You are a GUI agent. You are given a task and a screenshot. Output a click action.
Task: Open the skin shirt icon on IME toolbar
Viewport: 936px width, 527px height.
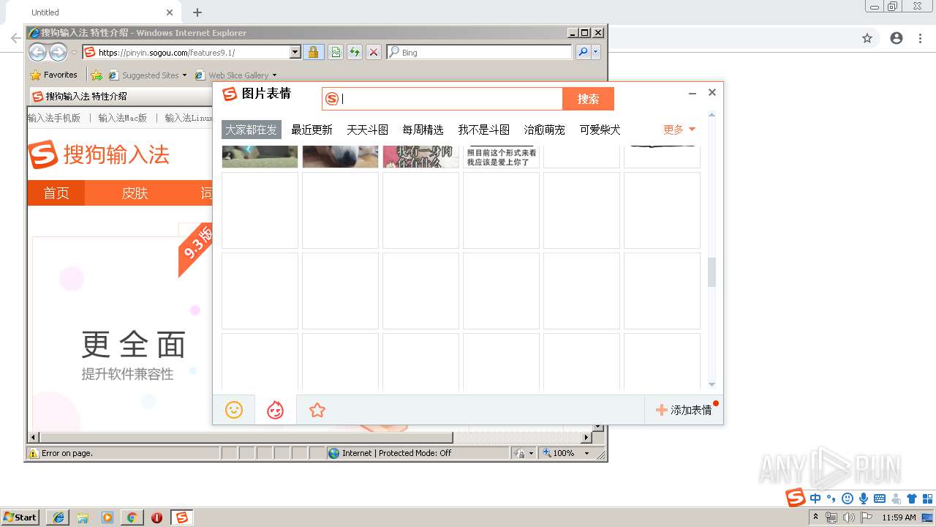tap(912, 498)
